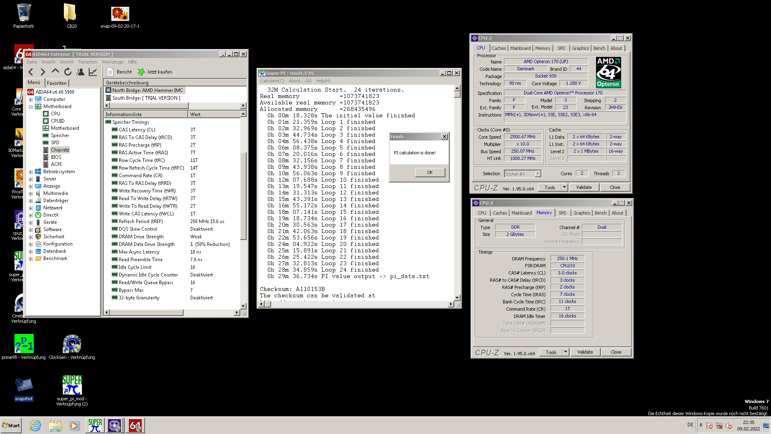Screen dimensions: 771x434
Task: Click the AIDA64 user profile icon
Action: click(x=80, y=72)
